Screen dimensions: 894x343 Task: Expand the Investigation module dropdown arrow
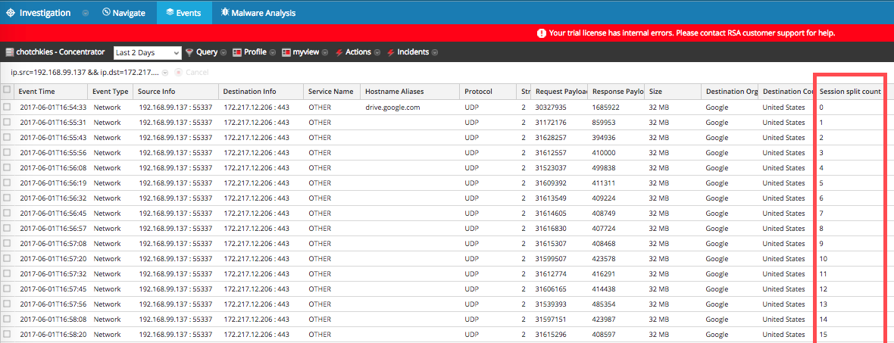[85, 13]
